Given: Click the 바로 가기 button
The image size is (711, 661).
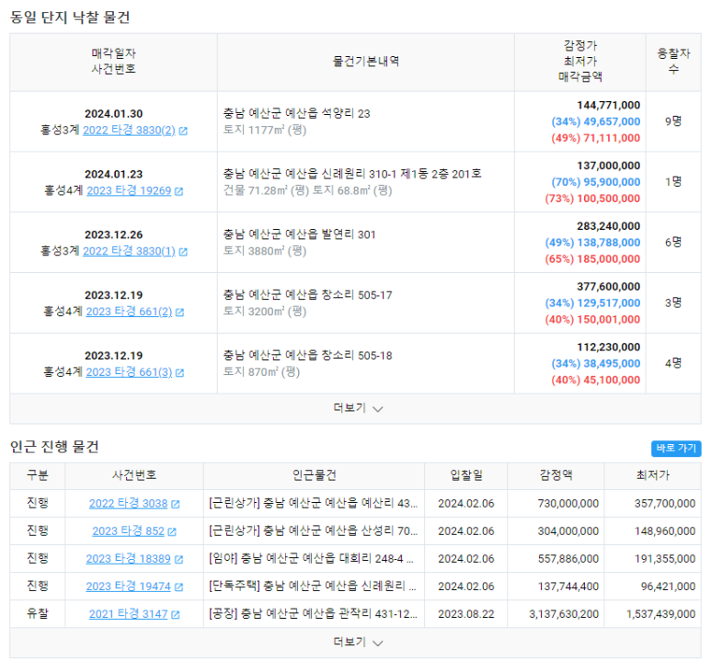Looking at the screenshot, I should coord(676,449).
